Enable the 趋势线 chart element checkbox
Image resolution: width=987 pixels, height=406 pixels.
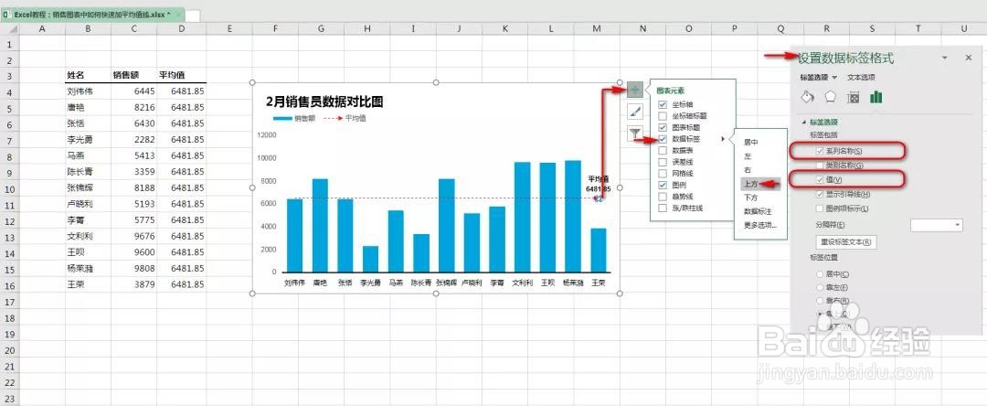(x=663, y=197)
